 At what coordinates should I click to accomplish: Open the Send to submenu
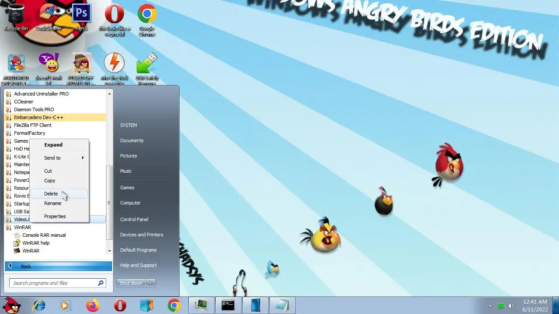[59, 158]
